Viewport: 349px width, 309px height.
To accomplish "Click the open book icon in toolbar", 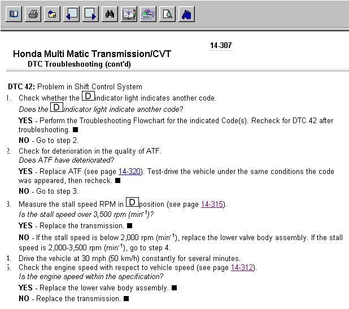I will pos(14,14).
